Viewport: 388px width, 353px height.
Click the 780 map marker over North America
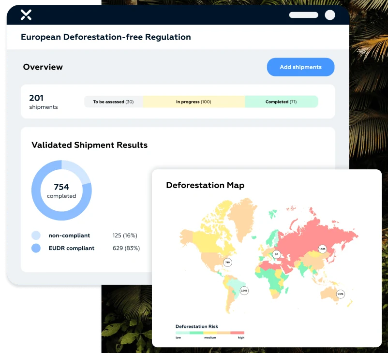point(228,263)
